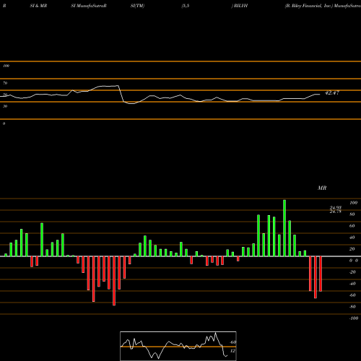
Task: Click the "0 0" zero label on the MR axis
Action: [x=354, y=261]
